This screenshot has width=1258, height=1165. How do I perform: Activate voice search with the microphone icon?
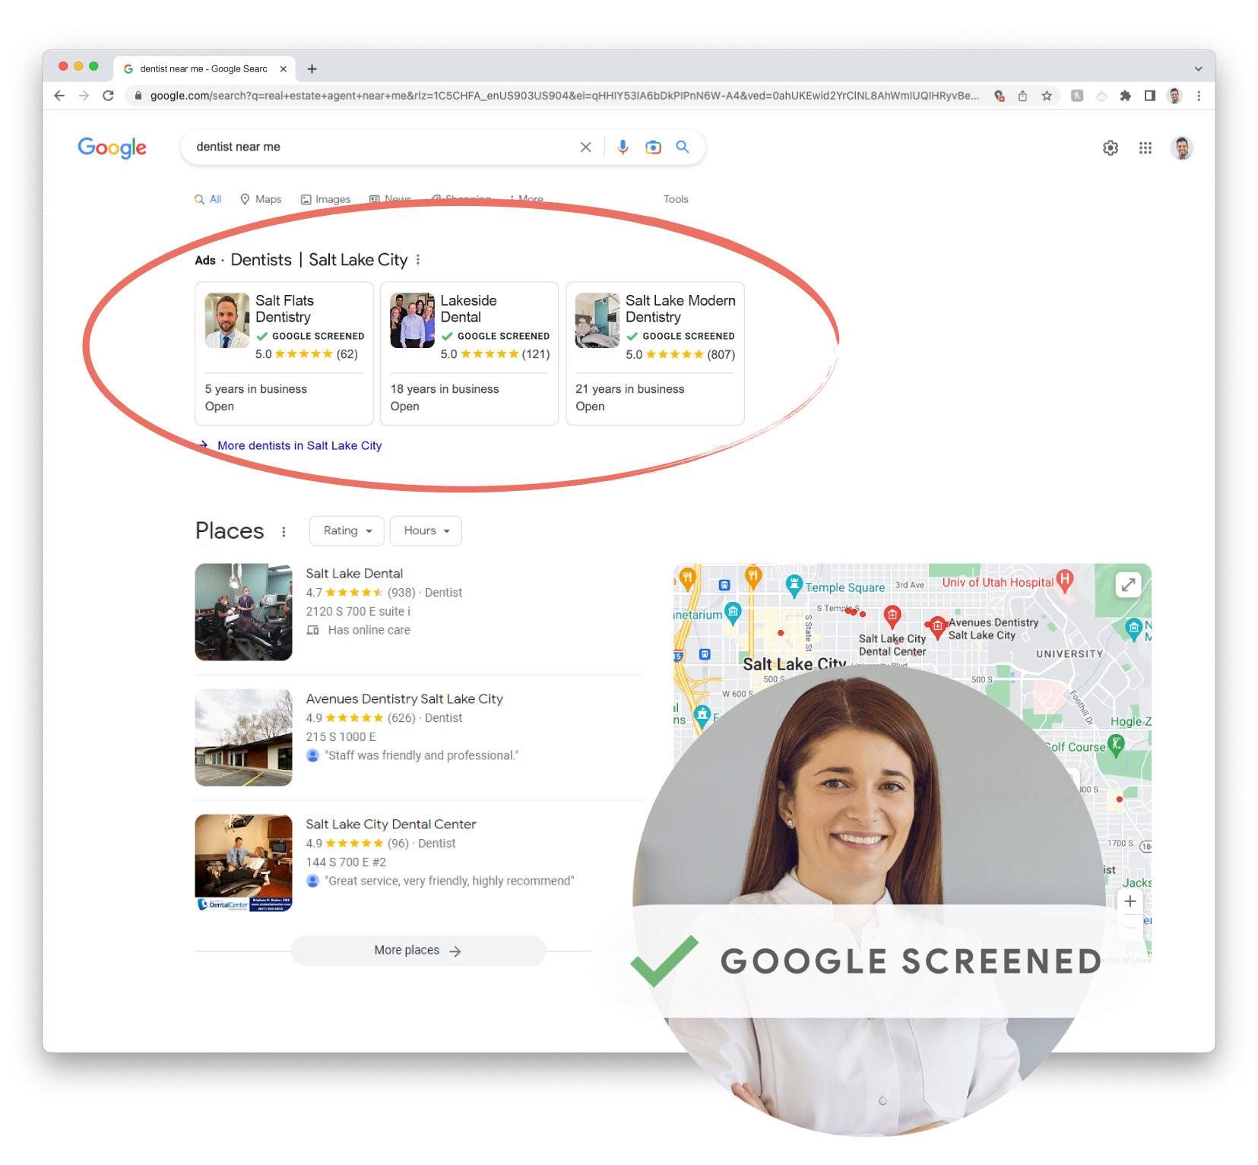pyautogui.click(x=623, y=147)
